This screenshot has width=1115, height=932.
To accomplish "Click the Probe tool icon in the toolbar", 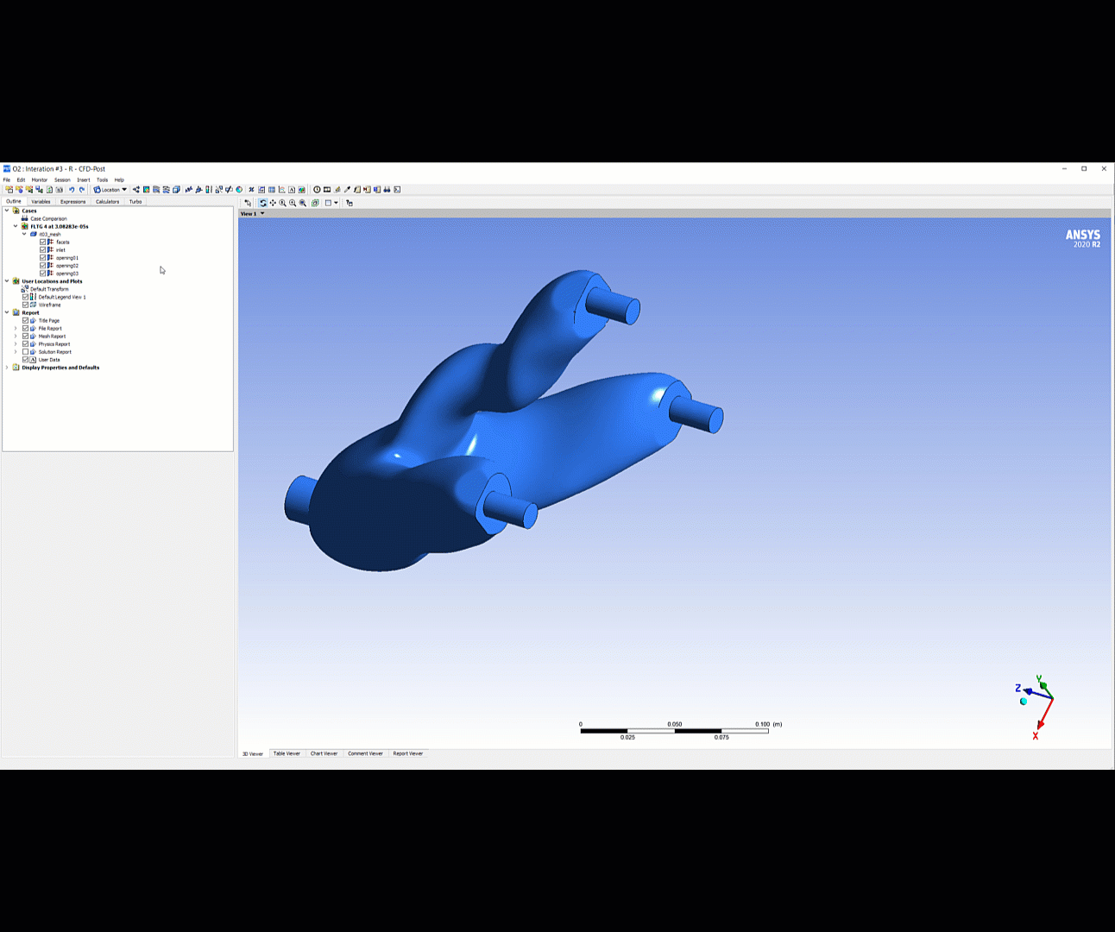I will click(x=347, y=189).
